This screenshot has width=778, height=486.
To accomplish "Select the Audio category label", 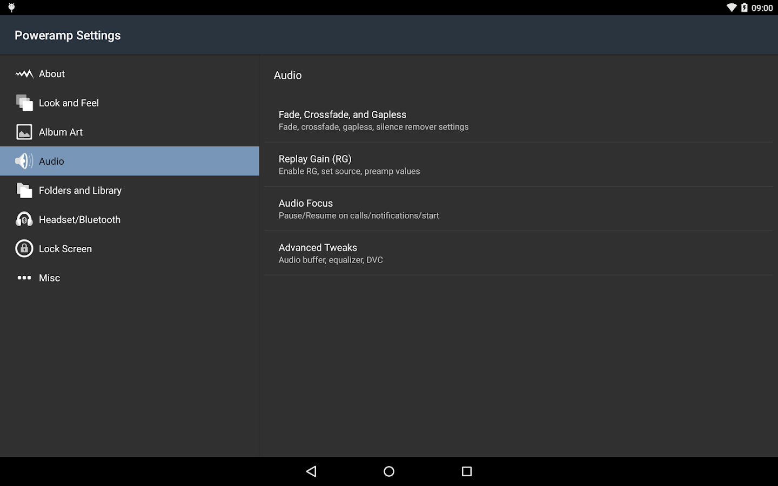I will click(x=51, y=161).
